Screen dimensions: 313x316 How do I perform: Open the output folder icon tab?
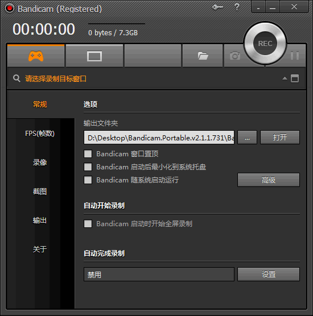[x=203, y=56]
